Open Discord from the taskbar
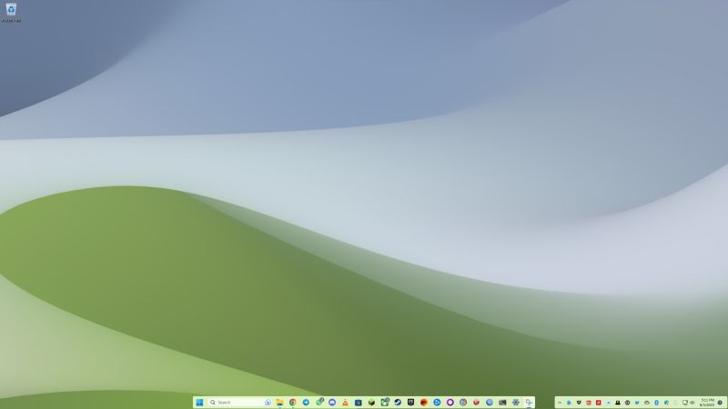 point(332,402)
